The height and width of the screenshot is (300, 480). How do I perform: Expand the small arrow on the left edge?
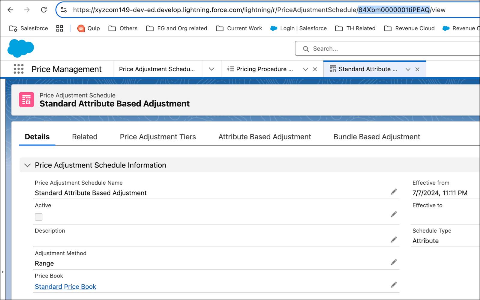(x=2, y=272)
